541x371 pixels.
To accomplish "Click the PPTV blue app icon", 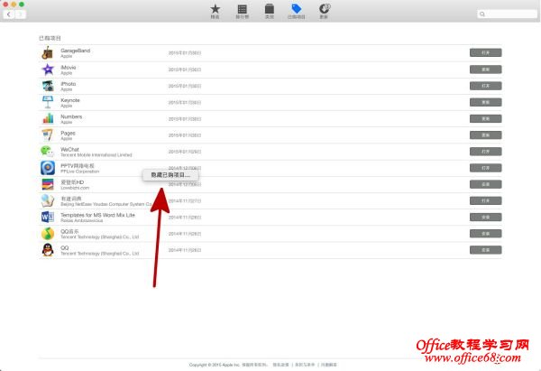I will coord(48,168).
